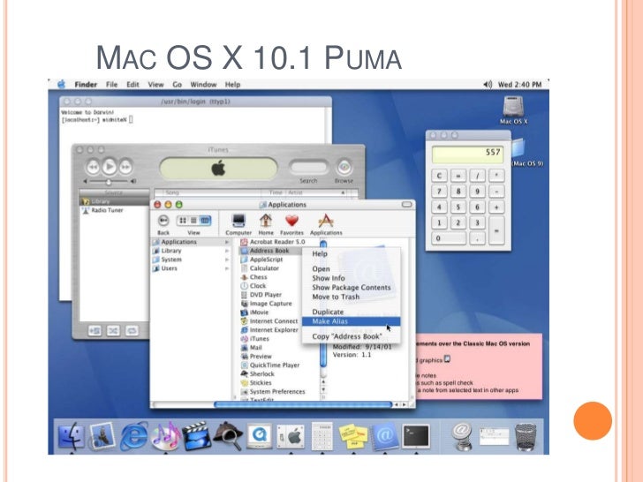This screenshot has width=643, height=482.
Task: Click the volume icon in menu bar
Action: click(488, 85)
